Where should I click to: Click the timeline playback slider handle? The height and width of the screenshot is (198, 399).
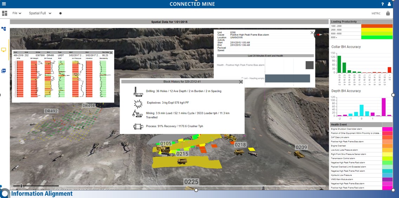coord(21,186)
